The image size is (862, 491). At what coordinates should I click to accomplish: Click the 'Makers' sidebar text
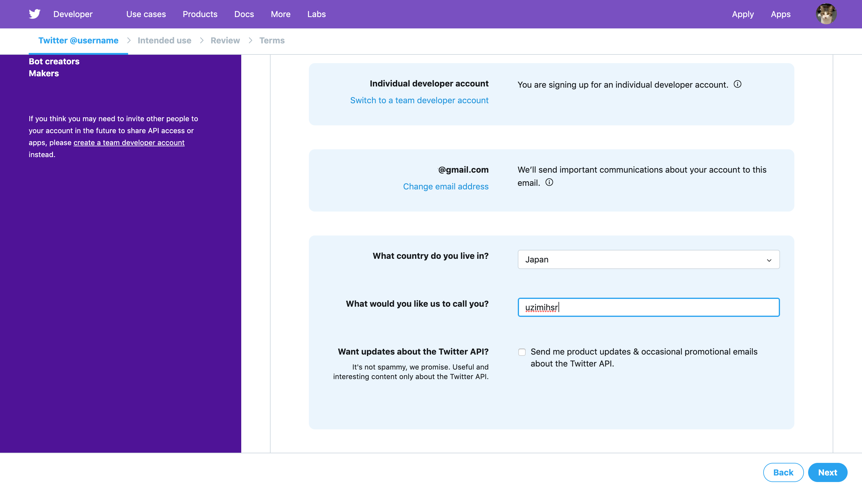pos(43,73)
